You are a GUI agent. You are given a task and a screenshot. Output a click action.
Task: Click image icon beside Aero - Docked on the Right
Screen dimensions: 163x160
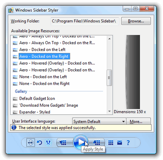tap(15, 57)
